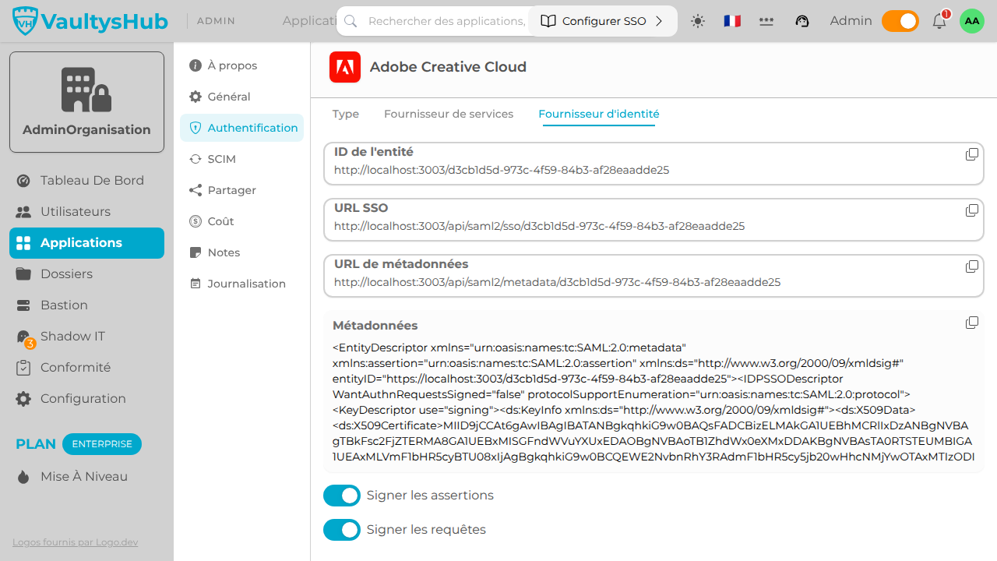The image size is (997, 561).
Task: Copy the Métadonnées XML
Action: click(972, 323)
